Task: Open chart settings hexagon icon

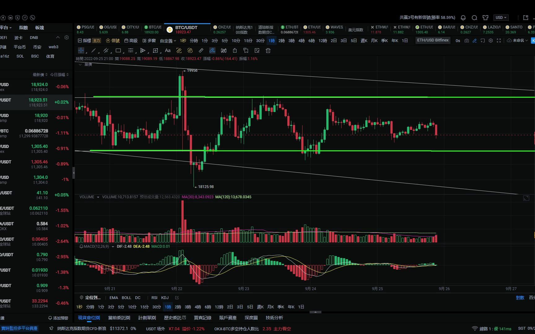Action: [490, 41]
